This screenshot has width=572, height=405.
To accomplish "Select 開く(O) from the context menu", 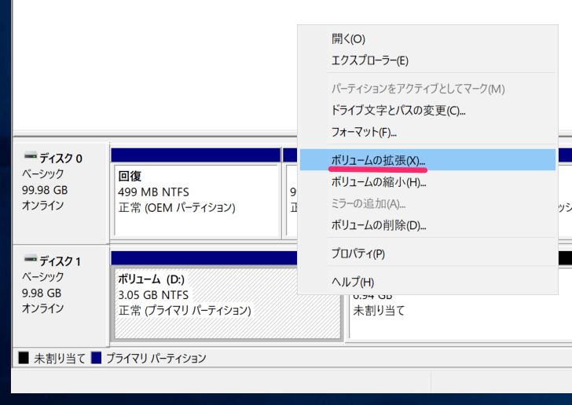I will pyautogui.click(x=348, y=38).
